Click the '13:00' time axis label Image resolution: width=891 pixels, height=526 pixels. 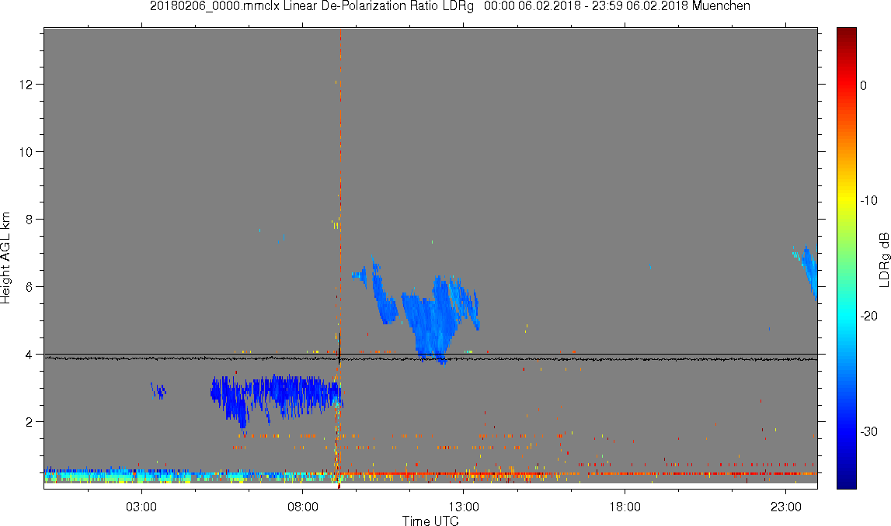coord(464,507)
